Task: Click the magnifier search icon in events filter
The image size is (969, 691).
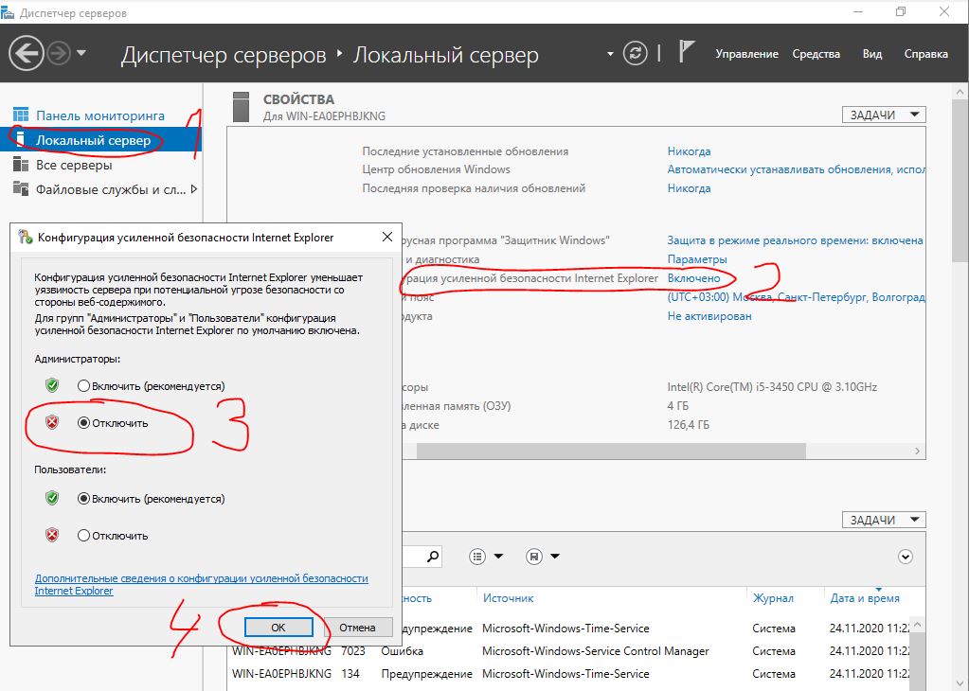Action: 432,557
